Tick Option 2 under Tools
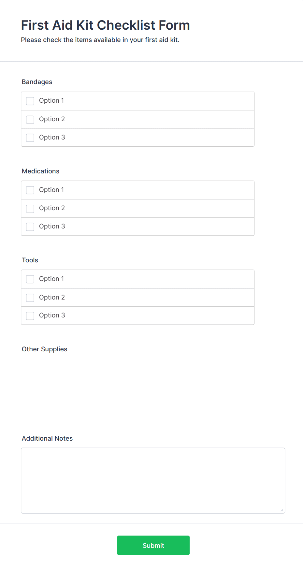The height and width of the screenshot is (571, 303). coord(30,298)
